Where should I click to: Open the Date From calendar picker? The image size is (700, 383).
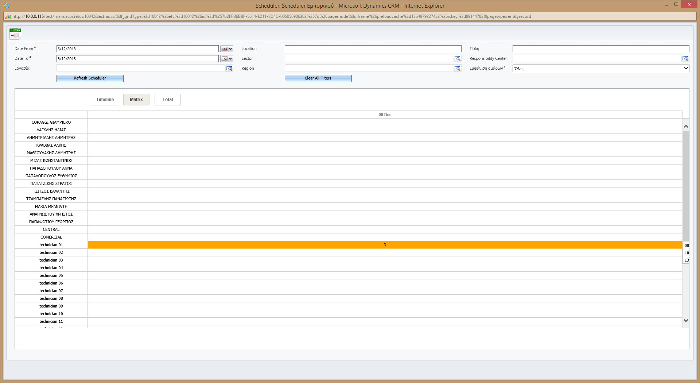point(227,49)
